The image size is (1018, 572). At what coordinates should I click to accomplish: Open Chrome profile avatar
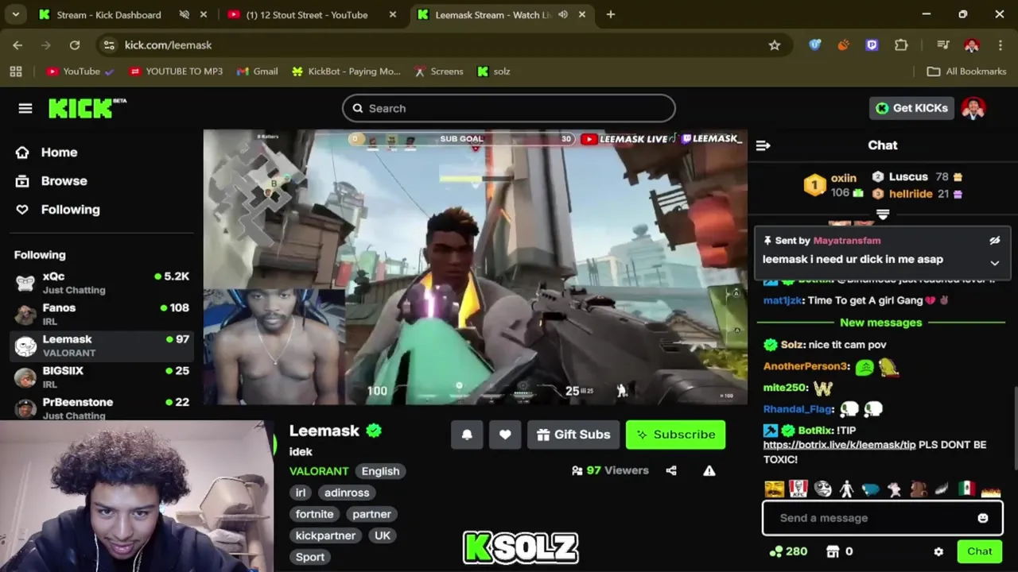click(972, 45)
